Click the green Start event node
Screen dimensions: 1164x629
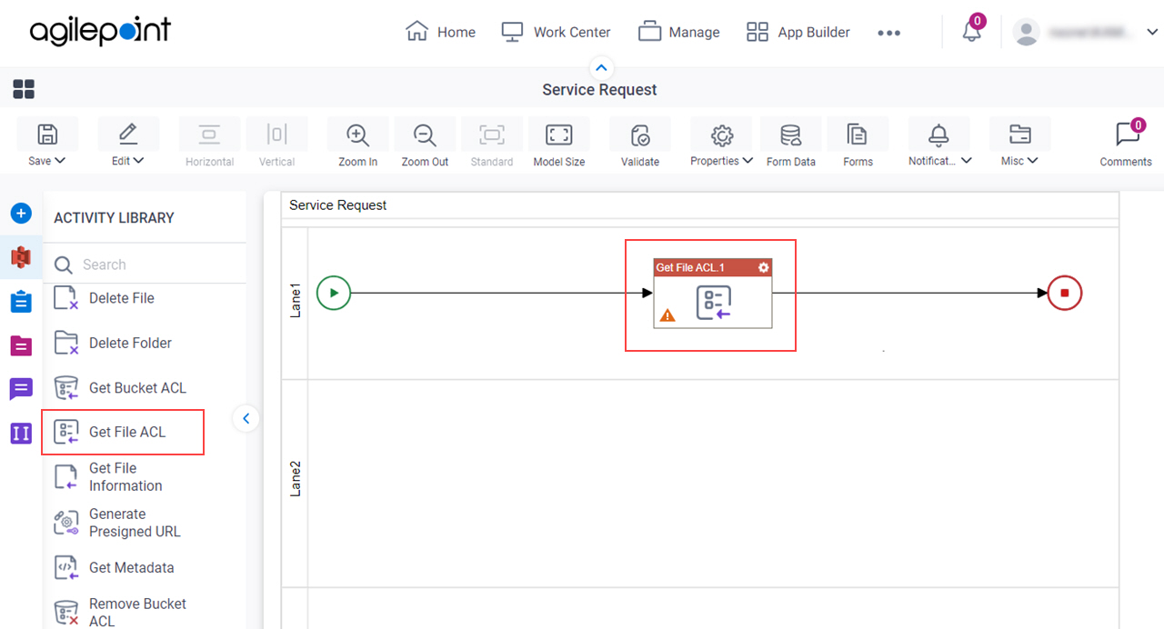pos(334,293)
